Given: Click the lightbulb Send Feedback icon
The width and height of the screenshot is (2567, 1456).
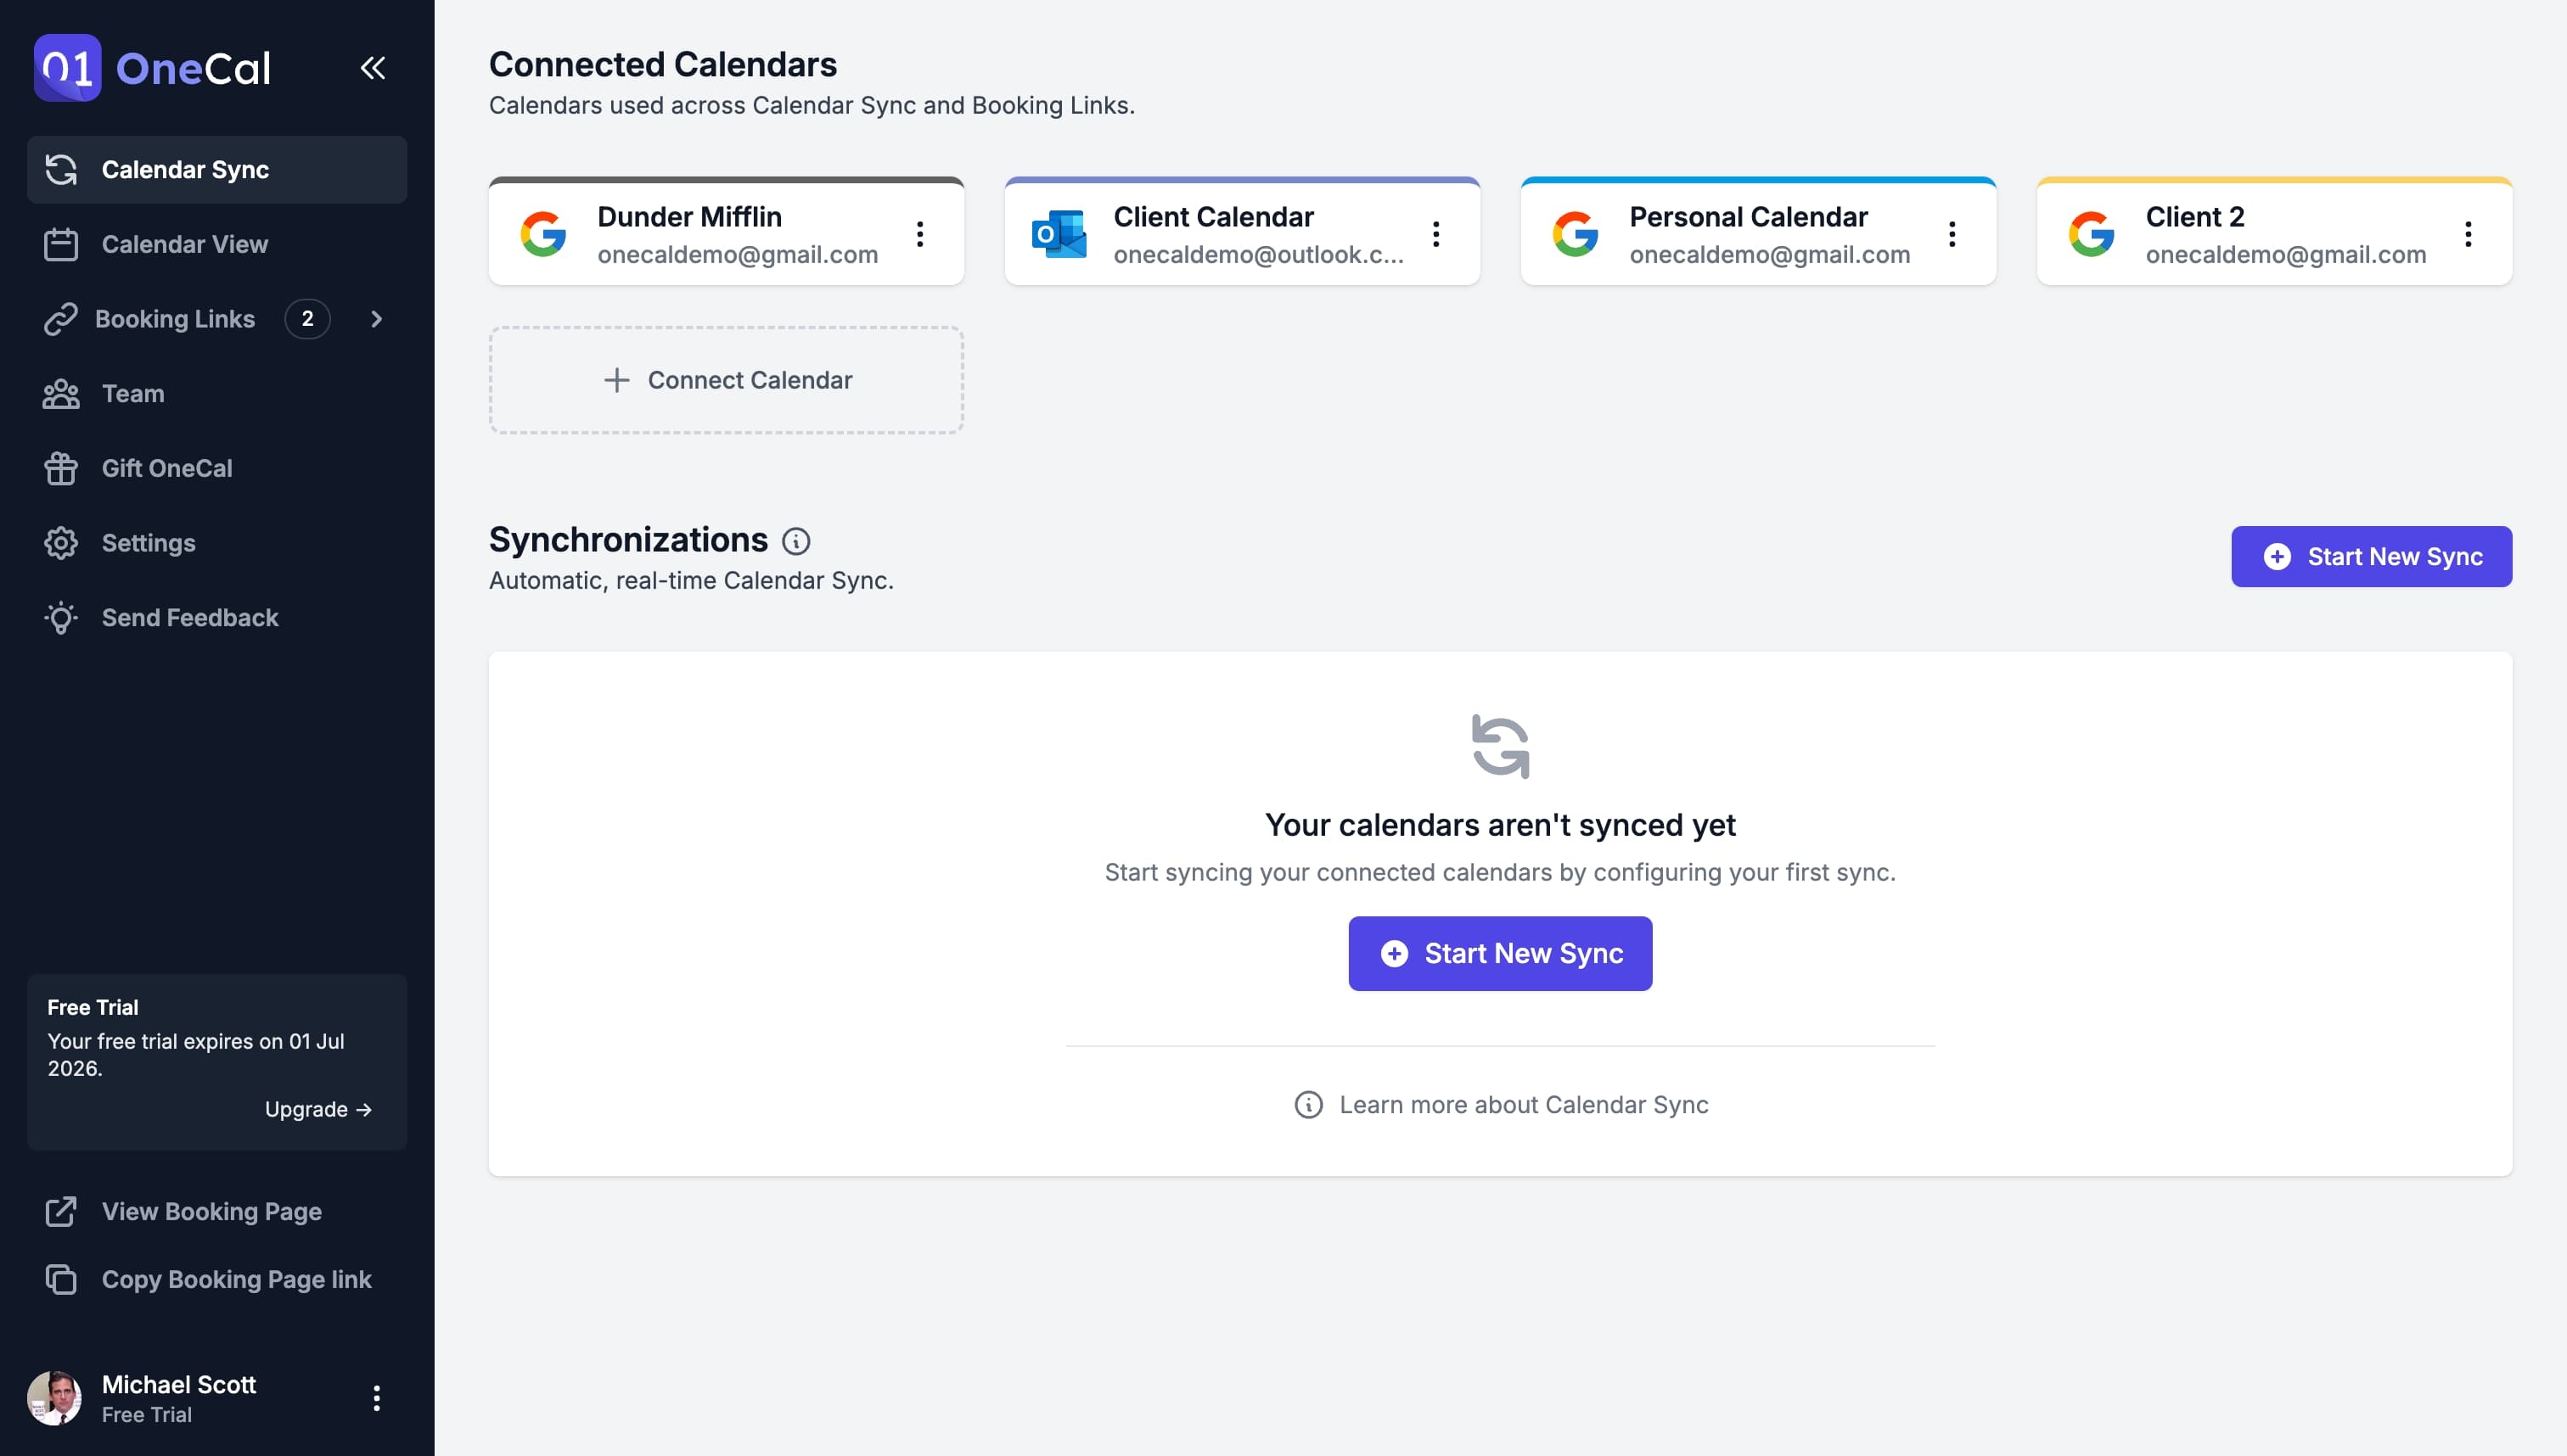Looking at the screenshot, I should tap(61, 618).
